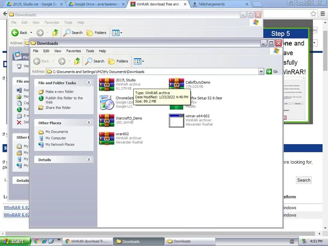The image size is (328, 246).
Task: Collapse the File and Folder Tasks panel
Action: coord(89,83)
